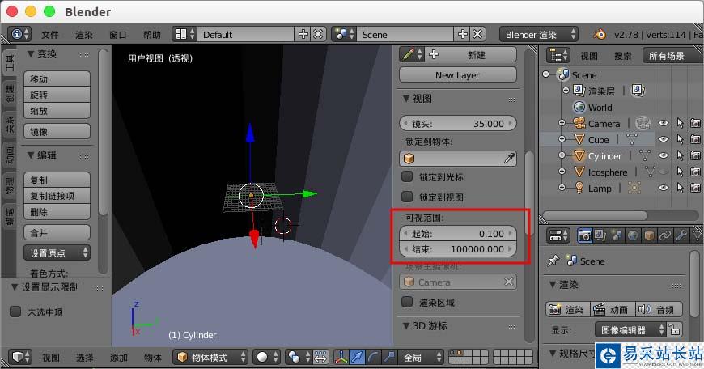The image size is (704, 369).
Task: Add a new screen layout with the plus beside Default
Action: [x=303, y=34]
